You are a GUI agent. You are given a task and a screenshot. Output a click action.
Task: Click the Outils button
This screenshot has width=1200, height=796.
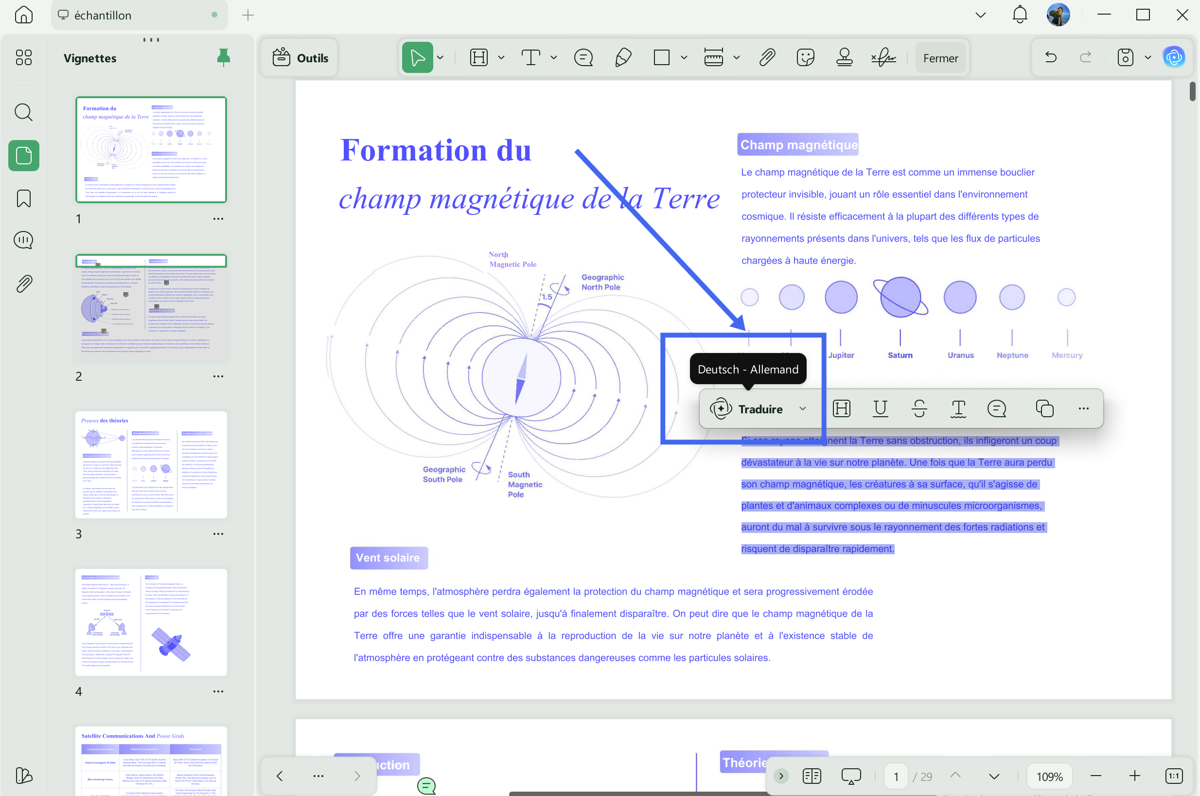300,58
